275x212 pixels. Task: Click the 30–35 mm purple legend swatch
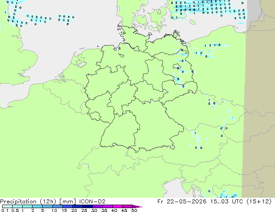pyautogui.click(x=98, y=206)
